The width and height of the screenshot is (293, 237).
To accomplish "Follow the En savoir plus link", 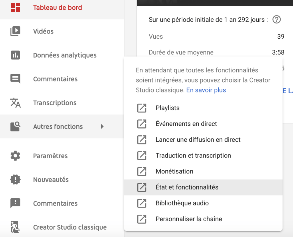I will tap(206, 90).
